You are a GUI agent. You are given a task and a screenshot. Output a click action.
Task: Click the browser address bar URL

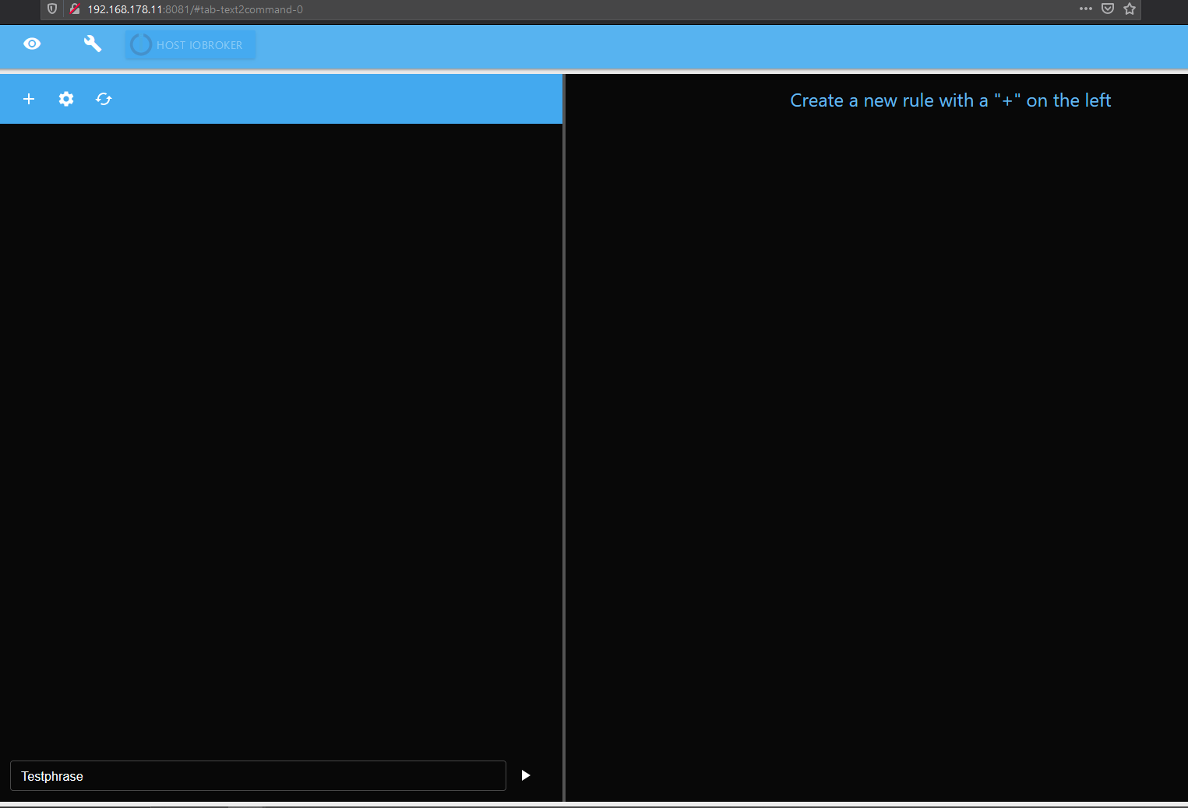coord(195,9)
